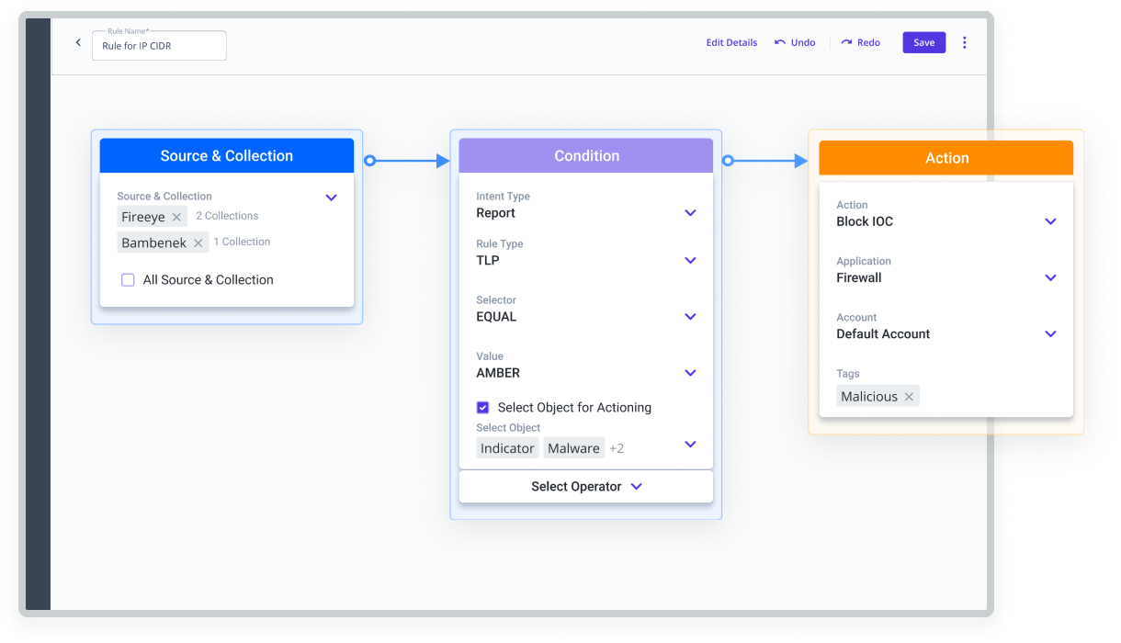Open the Selector dropdown
This screenshot has width=1121, height=643.
(x=691, y=317)
